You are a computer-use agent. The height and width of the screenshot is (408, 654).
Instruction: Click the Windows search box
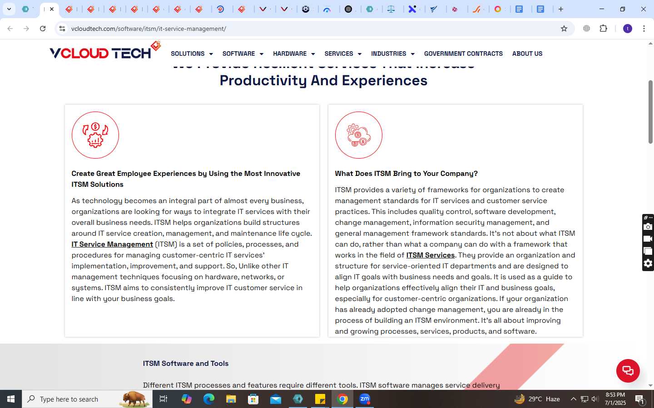point(87,399)
